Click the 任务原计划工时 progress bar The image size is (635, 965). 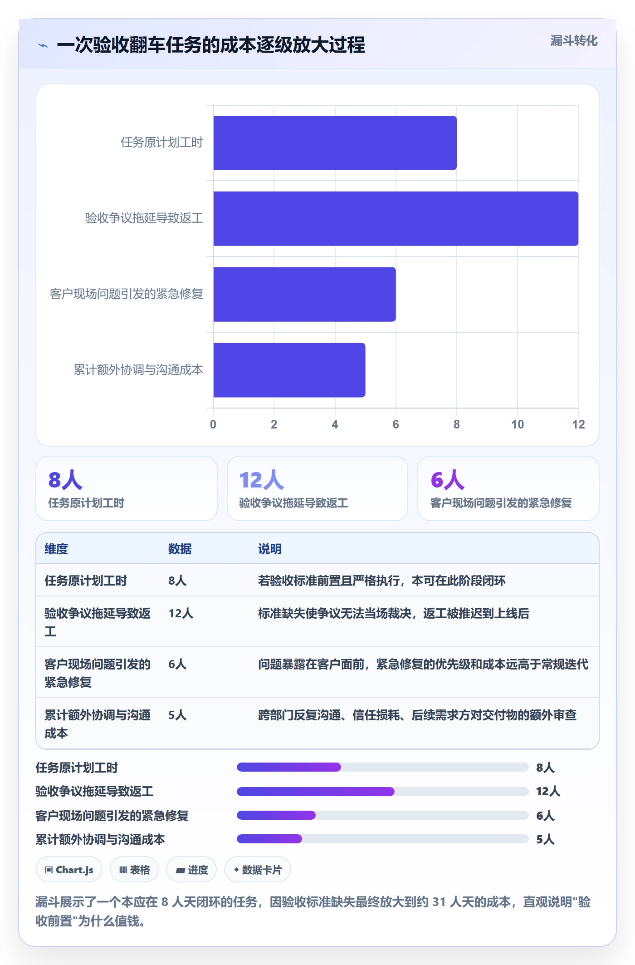pos(383,767)
